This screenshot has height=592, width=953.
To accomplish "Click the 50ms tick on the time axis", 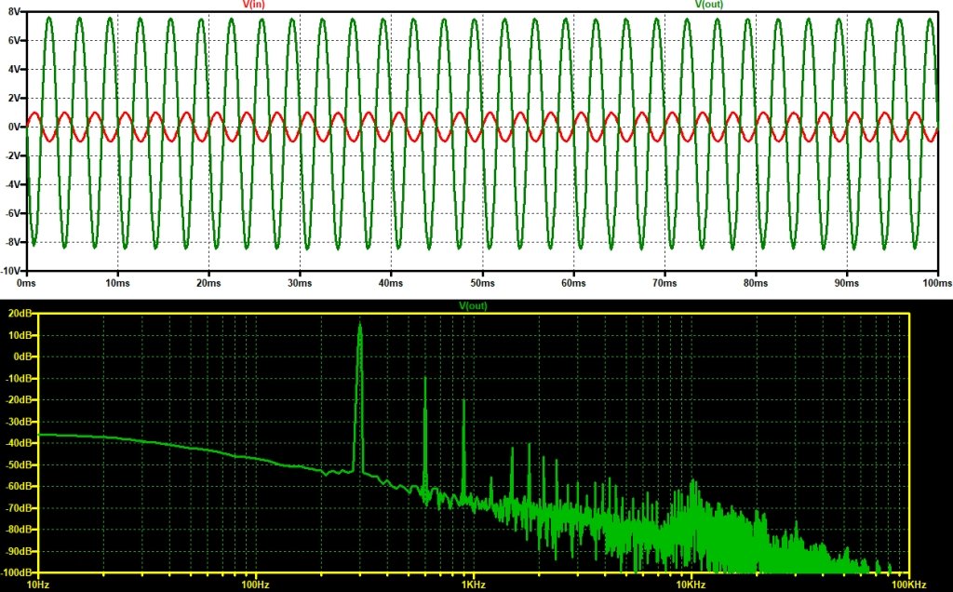I will [x=481, y=280].
